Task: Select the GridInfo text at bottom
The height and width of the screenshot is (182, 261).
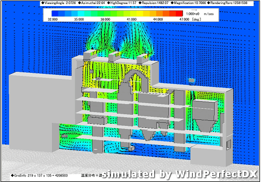Action: 39,175
